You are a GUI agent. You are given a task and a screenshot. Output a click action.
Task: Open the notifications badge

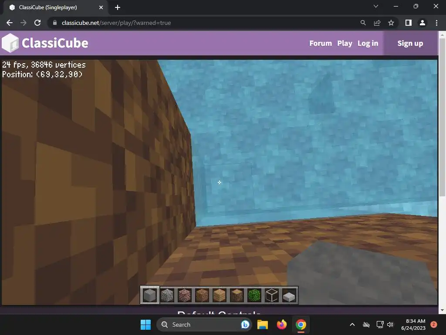pyautogui.click(x=434, y=325)
